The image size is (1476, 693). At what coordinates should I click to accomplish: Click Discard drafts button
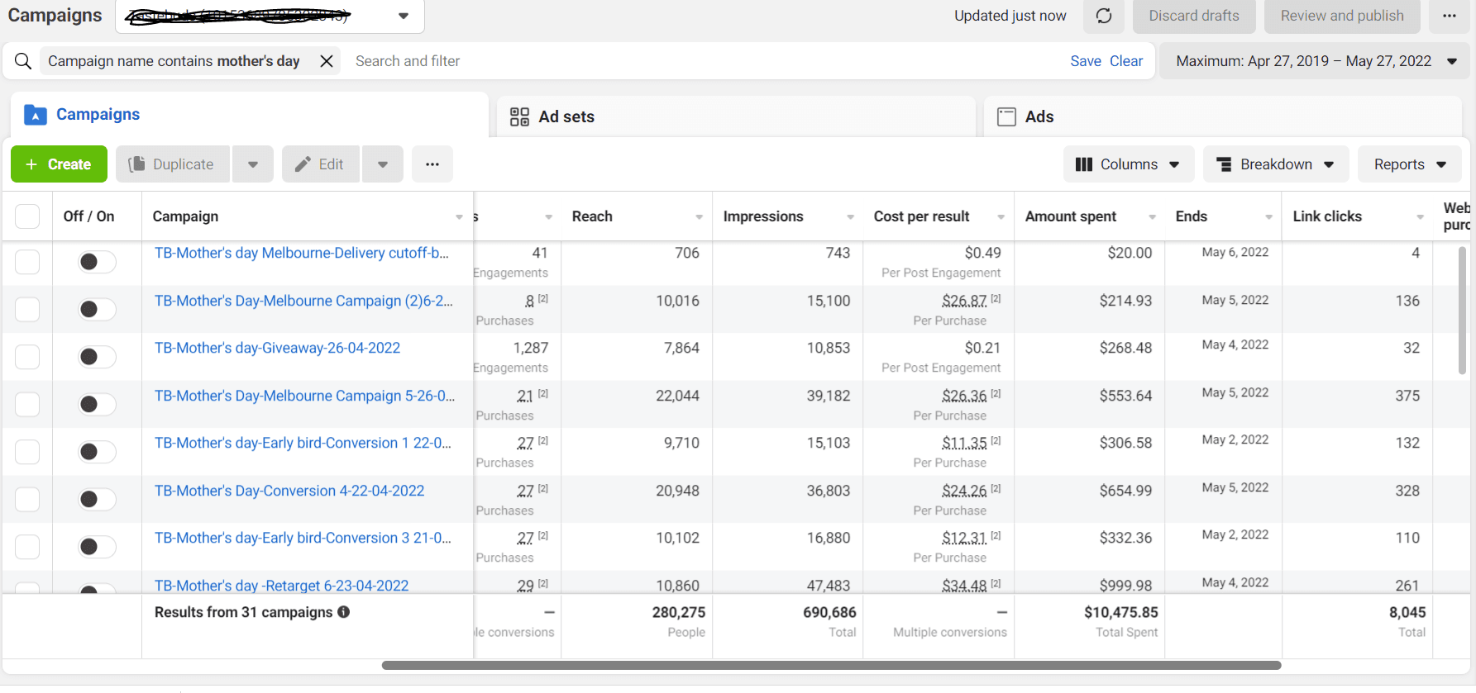(1194, 16)
